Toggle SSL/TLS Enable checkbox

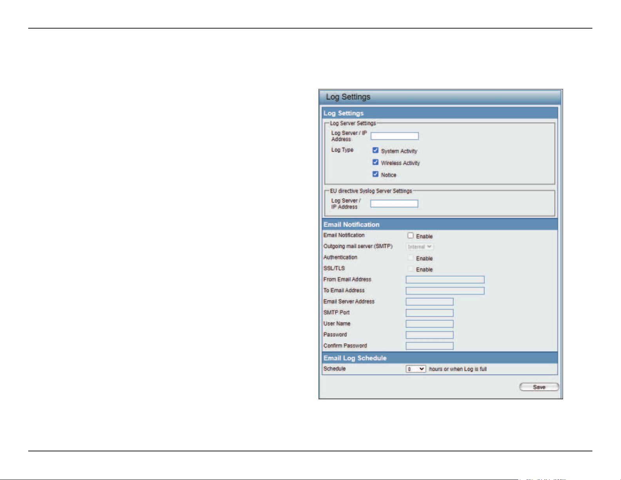point(410,269)
